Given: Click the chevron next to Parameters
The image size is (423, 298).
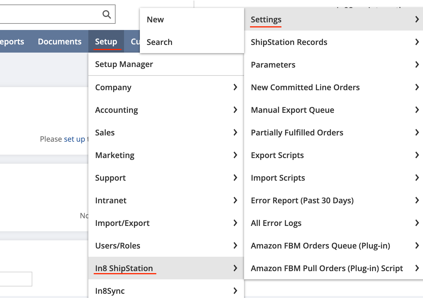Looking at the screenshot, I should point(417,64).
